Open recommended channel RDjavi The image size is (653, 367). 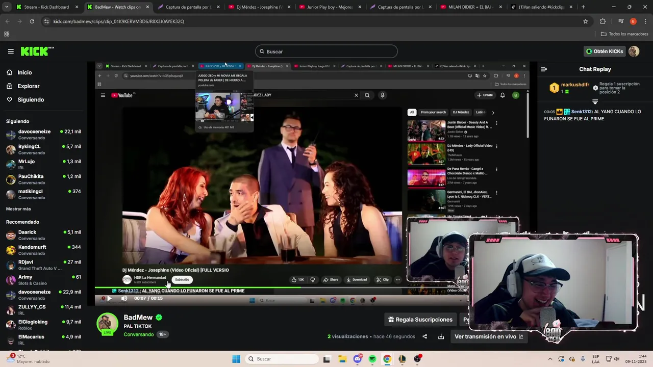[x=43, y=265]
